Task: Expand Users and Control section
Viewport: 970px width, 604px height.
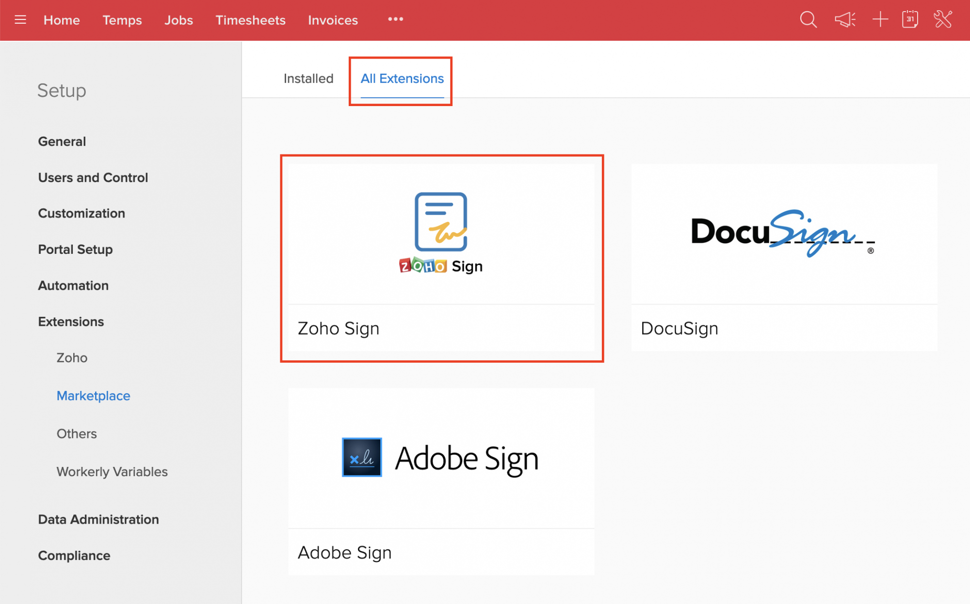Action: (x=93, y=177)
